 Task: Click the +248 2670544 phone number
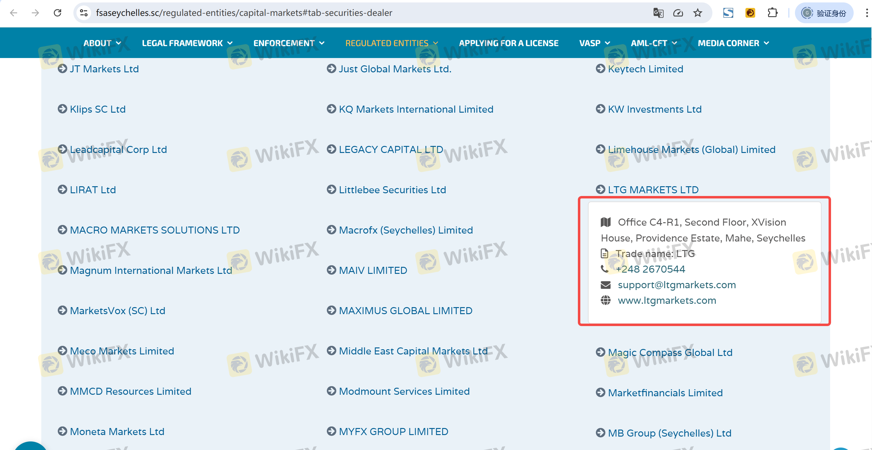[650, 269]
